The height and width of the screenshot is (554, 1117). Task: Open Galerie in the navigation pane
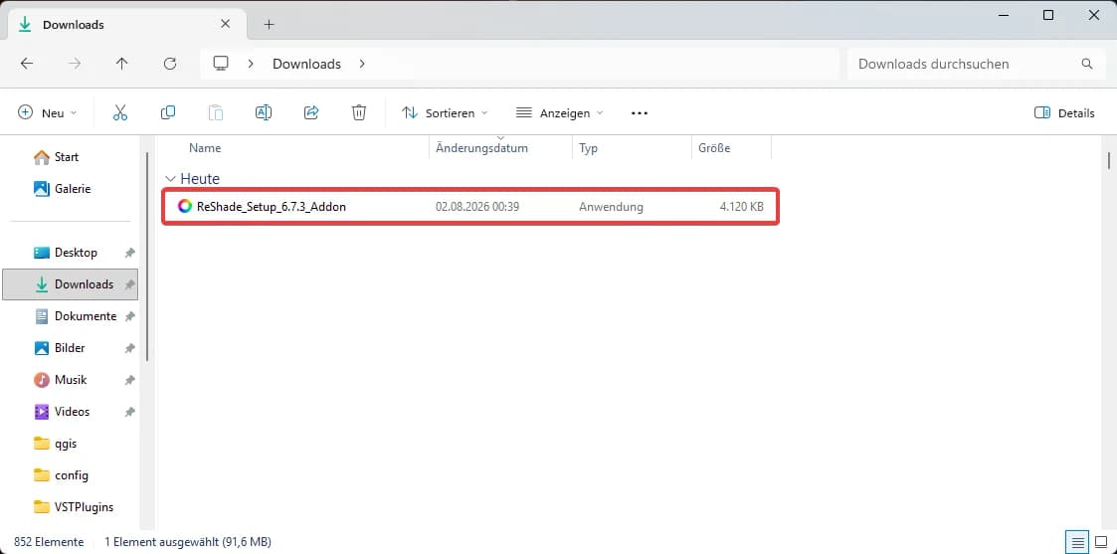(x=63, y=189)
